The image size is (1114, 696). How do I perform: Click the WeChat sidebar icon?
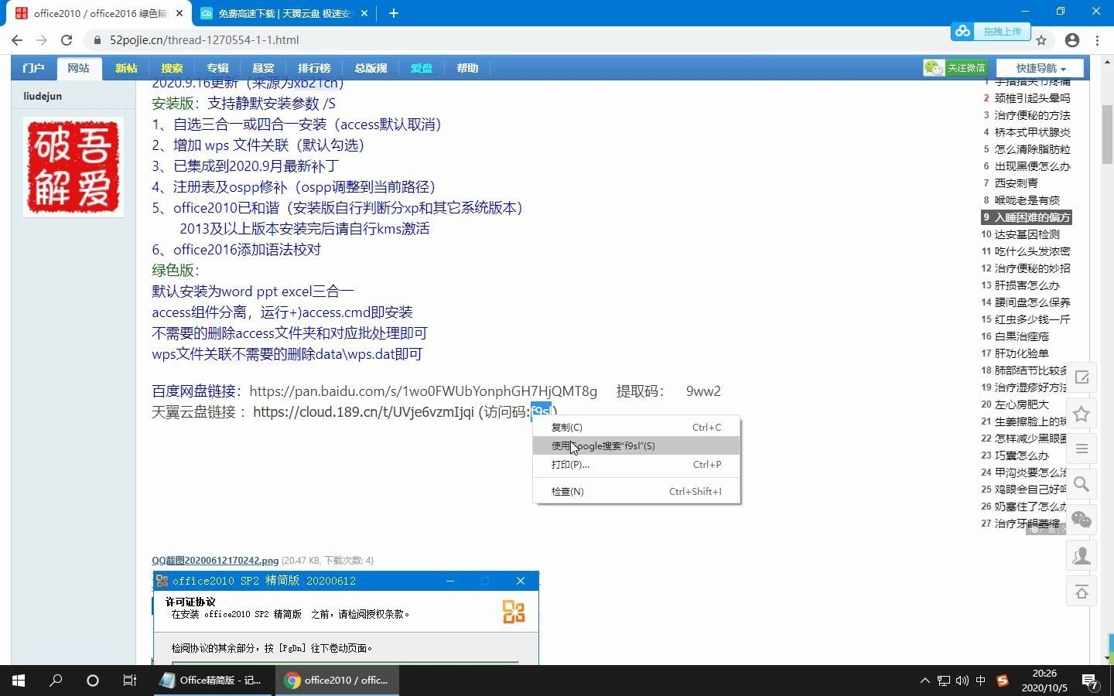pos(1082,520)
